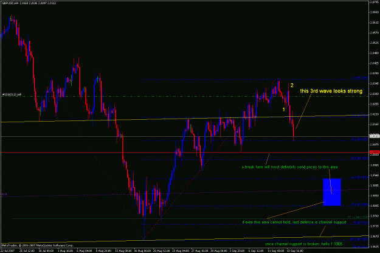This screenshot has height=253, width=380.
Task: Select the blue target-area rectangle
Action: (332, 192)
